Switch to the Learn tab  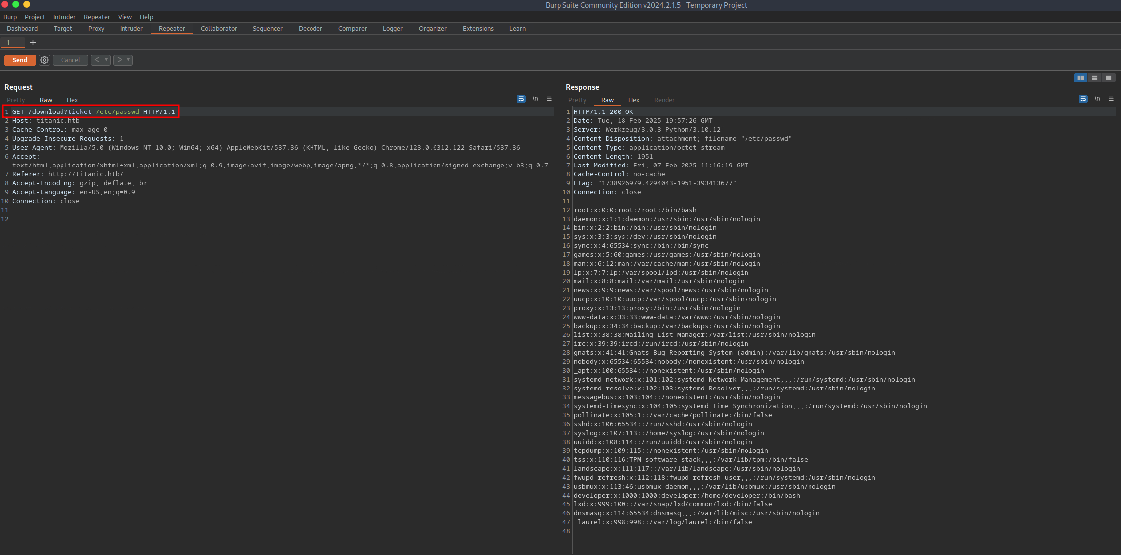point(517,28)
